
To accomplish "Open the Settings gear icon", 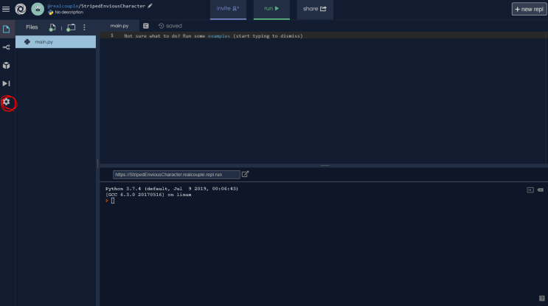I will point(7,102).
